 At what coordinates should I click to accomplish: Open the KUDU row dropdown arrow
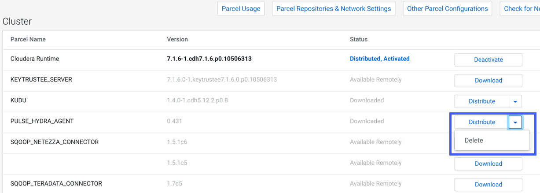[515, 101]
